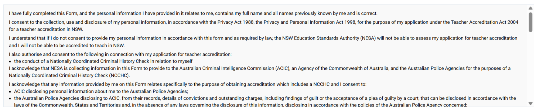Click the consent text scrollbar thumb

(530, 22)
